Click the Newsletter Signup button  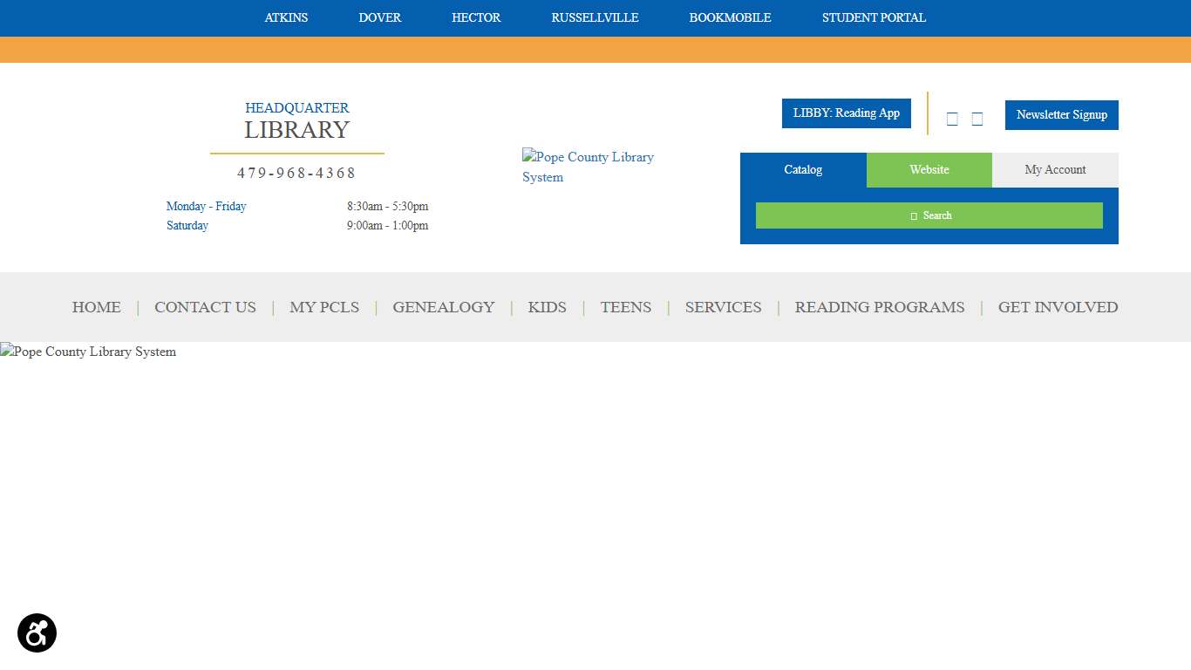(1061, 114)
